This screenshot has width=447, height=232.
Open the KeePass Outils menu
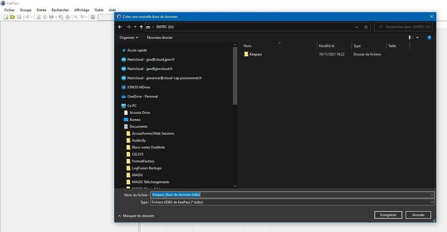(99, 10)
